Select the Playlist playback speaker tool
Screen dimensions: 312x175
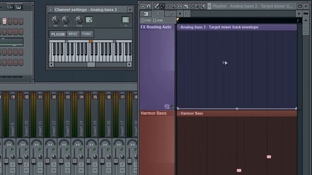203,6
